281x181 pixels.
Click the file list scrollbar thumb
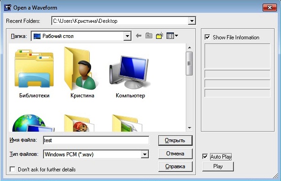coord(189,64)
